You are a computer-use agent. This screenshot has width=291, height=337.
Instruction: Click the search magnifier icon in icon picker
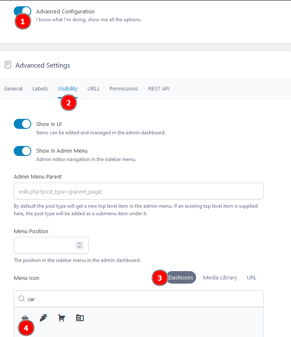(22, 299)
